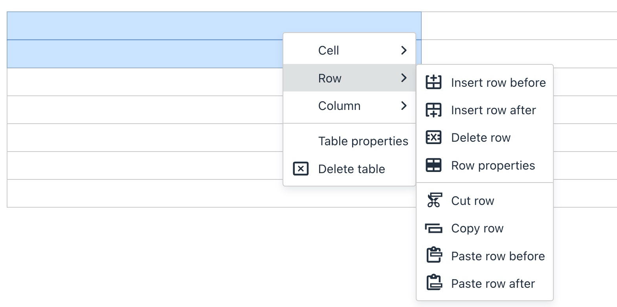Image resolution: width=617 pixels, height=307 pixels.
Task: Click the Paste row before clipboard icon
Action: (434, 256)
